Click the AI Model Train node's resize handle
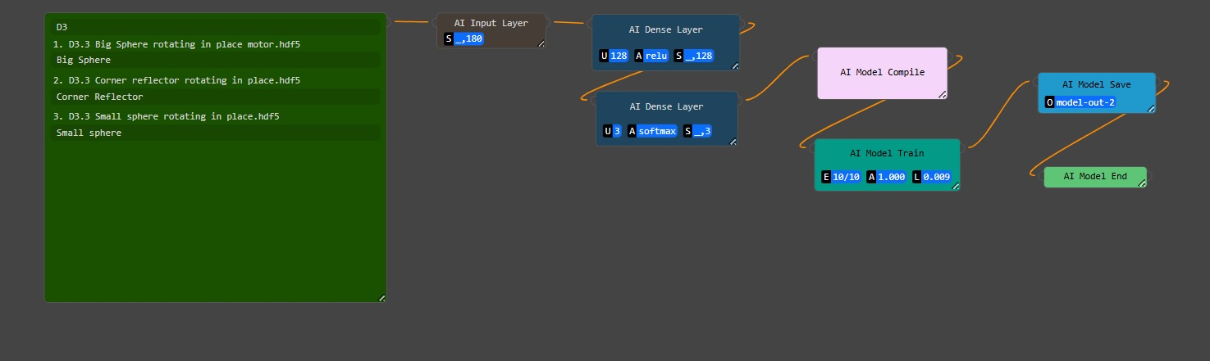Viewport: 1210px width, 361px height. click(956, 187)
